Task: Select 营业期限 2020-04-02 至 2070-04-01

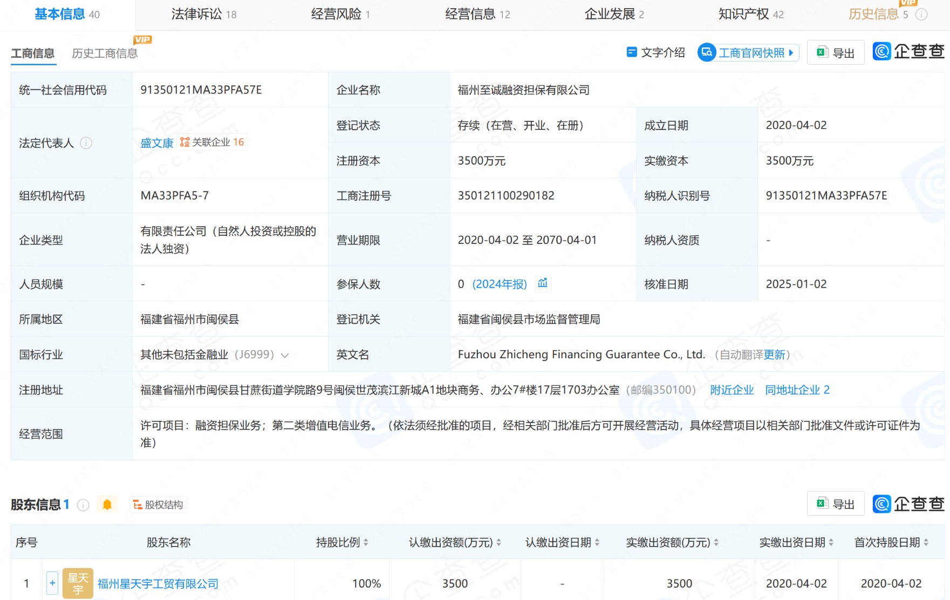Action: click(x=527, y=240)
